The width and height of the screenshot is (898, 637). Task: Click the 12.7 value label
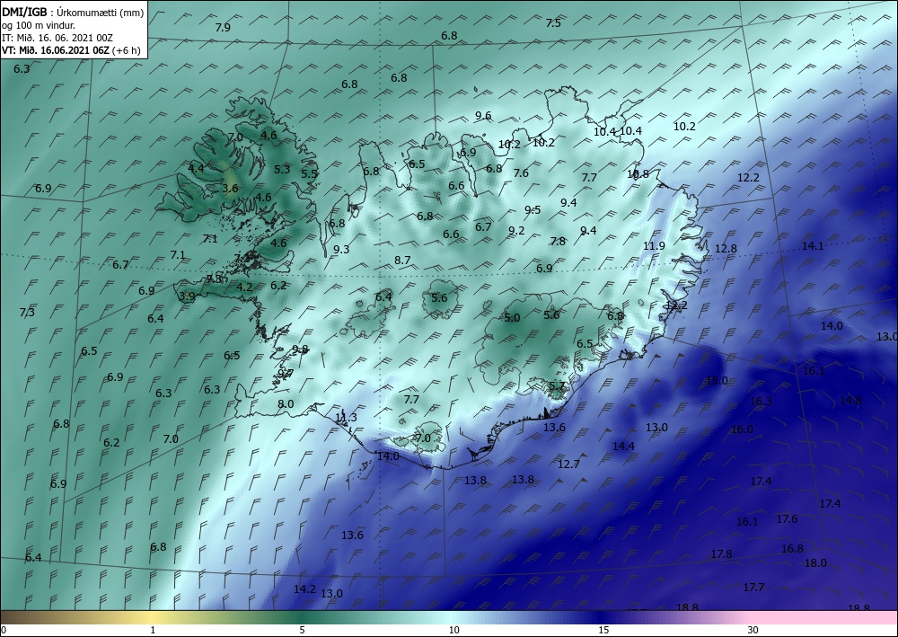(568, 464)
